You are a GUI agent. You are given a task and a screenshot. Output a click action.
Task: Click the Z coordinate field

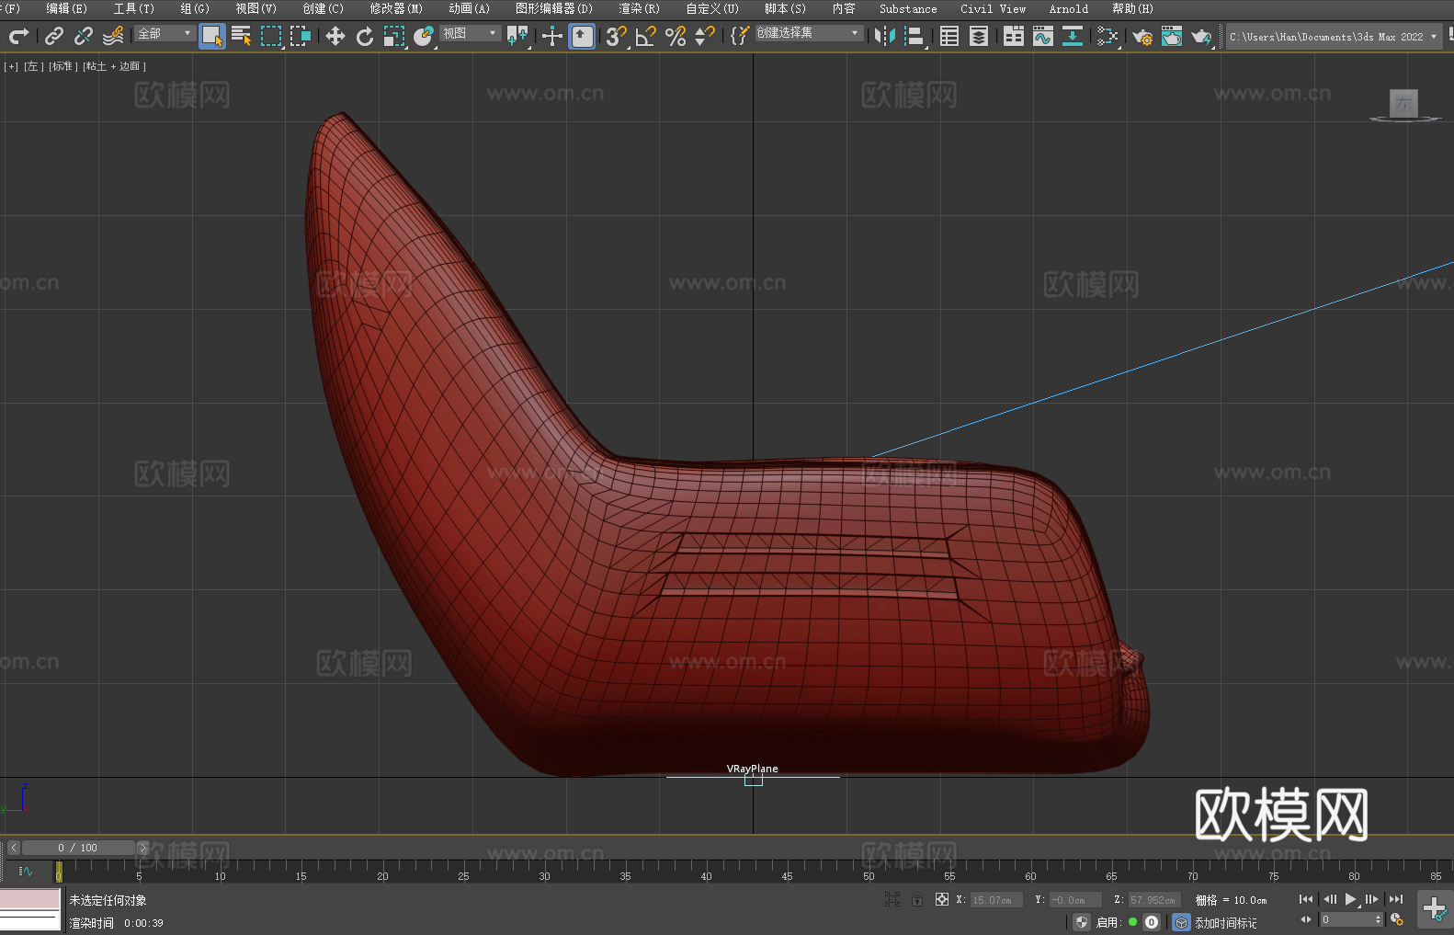point(1154,900)
